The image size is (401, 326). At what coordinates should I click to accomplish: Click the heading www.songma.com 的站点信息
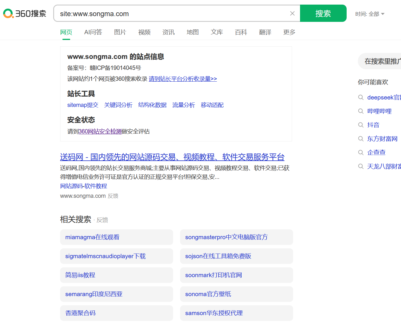coord(116,57)
